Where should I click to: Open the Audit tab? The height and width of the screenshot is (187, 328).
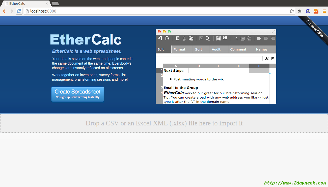click(219, 49)
